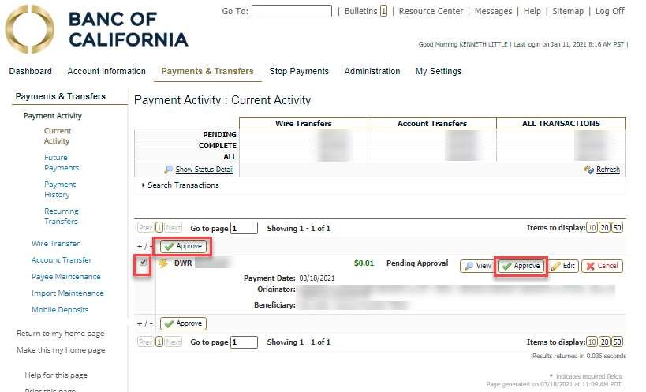The height and width of the screenshot is (392, 646).
Task: Open the Bulletins link
Action: point(361,11)
